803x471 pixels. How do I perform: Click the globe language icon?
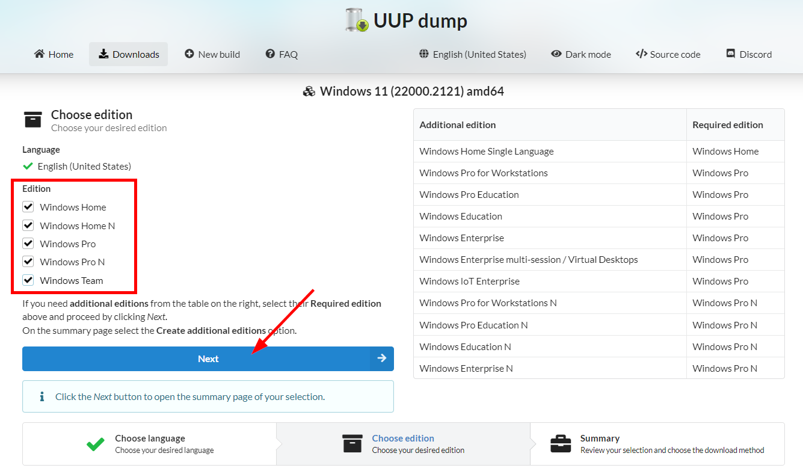(424, 54)
